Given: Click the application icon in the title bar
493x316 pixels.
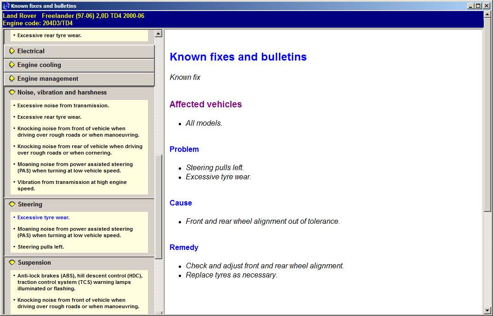Looking at the screenshot, I should pyautogui.click(x=6, y=6).
